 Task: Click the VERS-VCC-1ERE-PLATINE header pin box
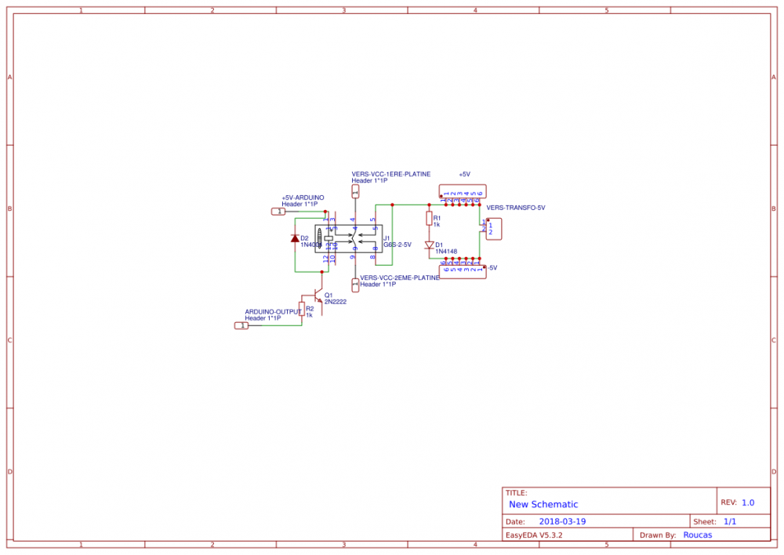[355, 191]
